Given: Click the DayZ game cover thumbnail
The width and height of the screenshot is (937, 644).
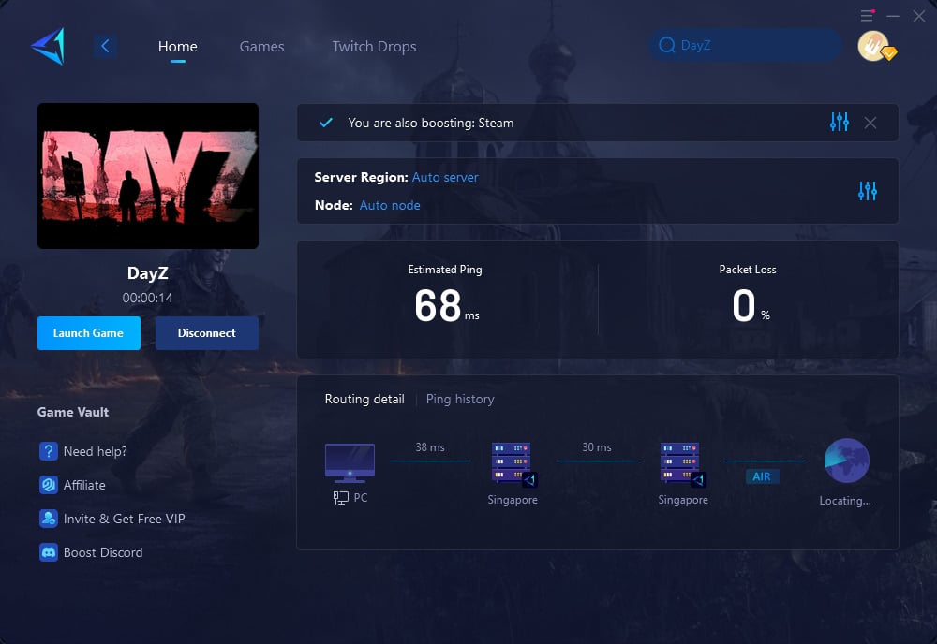Looking at the screenshot, I should click(148, 176).
